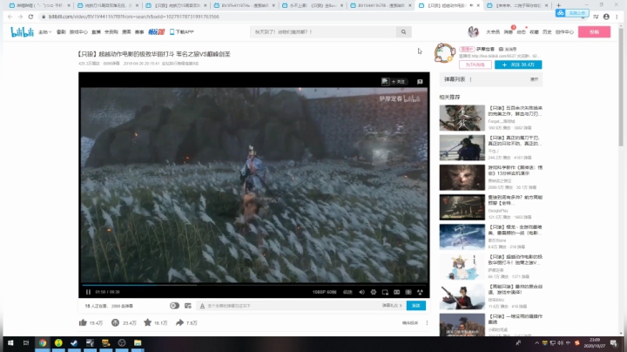Switch to the third browser tab
This screenshot has width=627, height=352.
coord(176,5)
